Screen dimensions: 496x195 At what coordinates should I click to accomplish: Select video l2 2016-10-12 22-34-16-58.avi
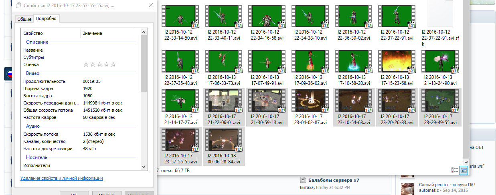267,16
